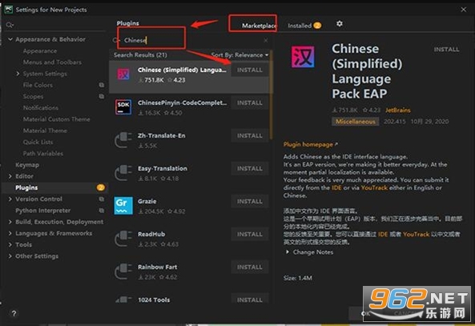Install Chinese (Simplified) Language Pack from list
This screenshot has height=326, width=475.
(x=250, y=70)
